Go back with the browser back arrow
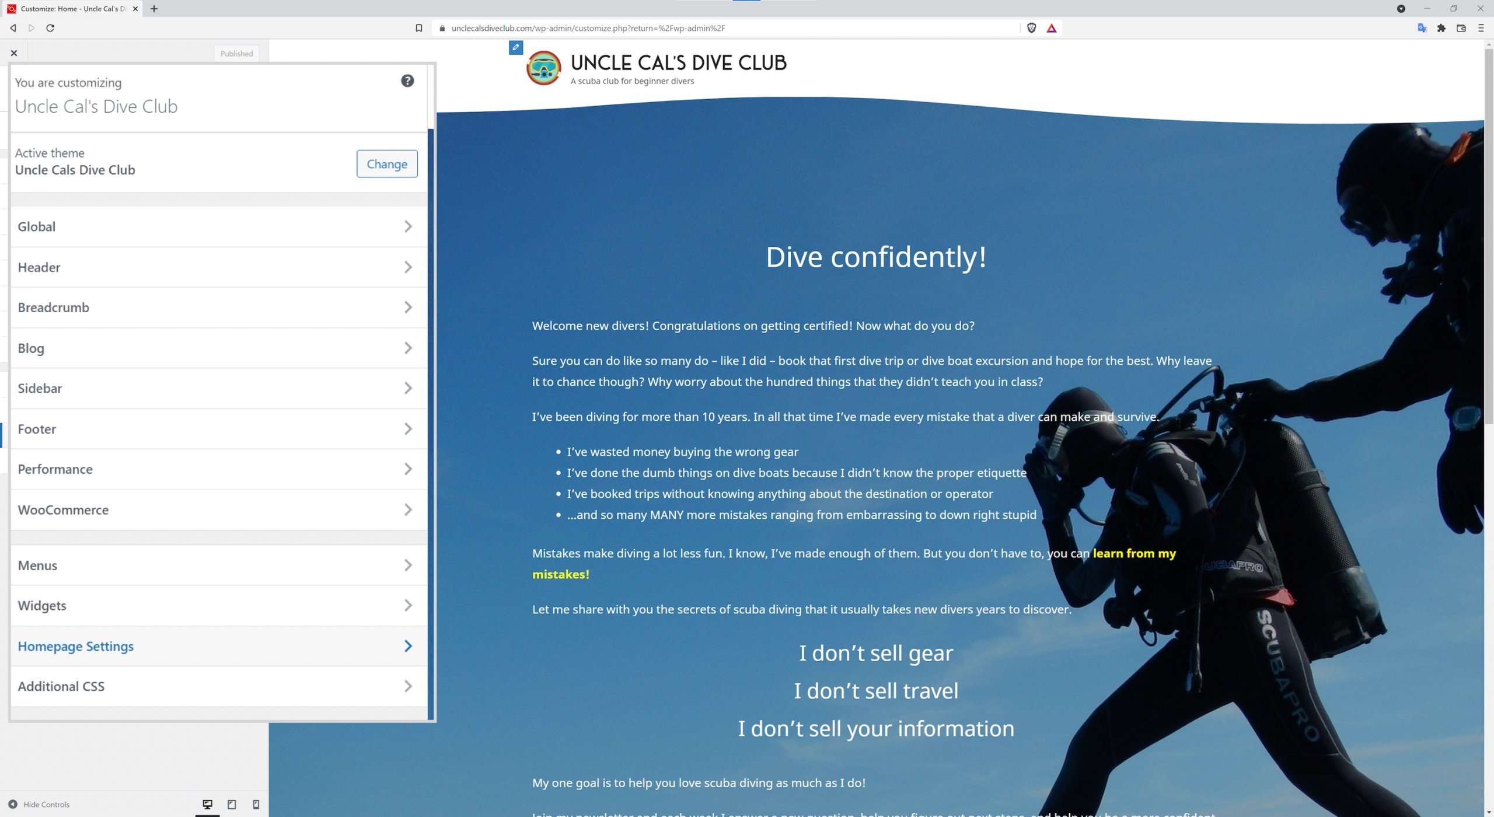Image resolution: width=1494 pixels, height=817 pixels. pos(13,28)
